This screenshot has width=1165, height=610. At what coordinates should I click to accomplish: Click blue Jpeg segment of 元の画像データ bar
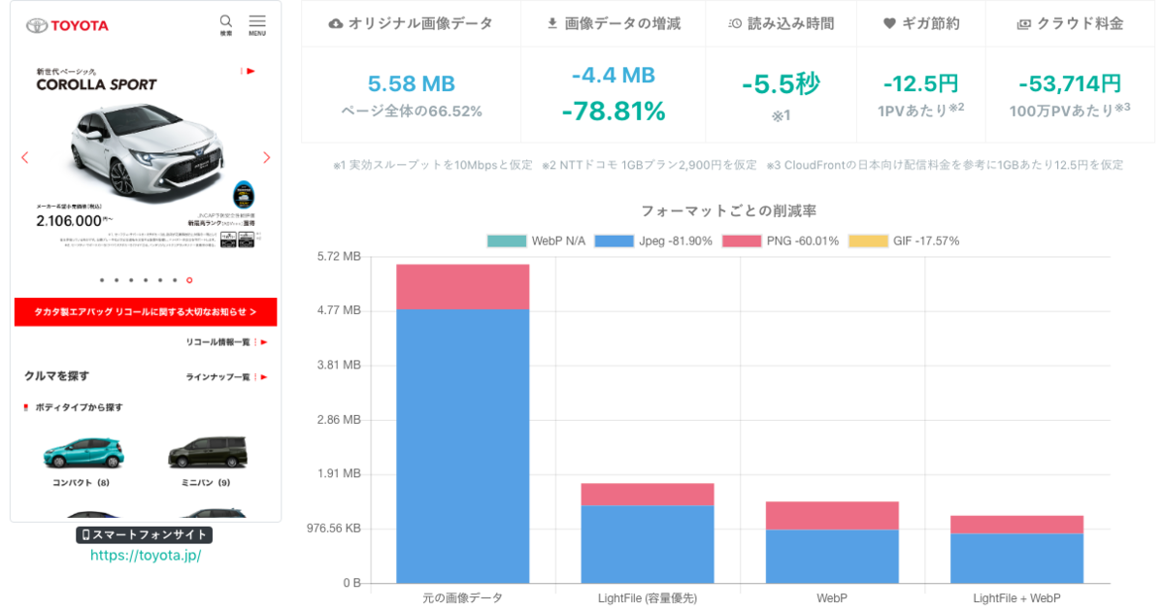tap(462, 446)
